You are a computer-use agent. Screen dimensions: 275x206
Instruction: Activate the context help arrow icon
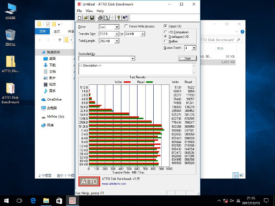tap(125, 18)
